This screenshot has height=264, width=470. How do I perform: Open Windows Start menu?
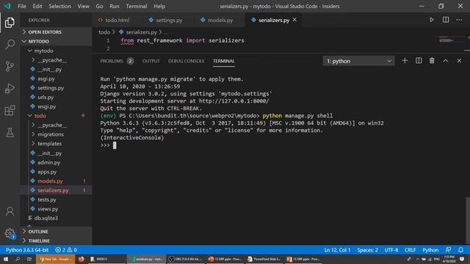click(x=6, y=259)
